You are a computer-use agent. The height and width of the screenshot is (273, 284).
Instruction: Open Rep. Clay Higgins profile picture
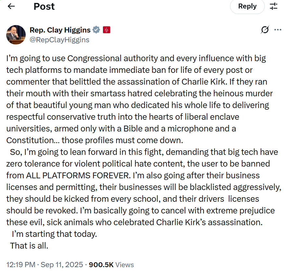[16, 35]
